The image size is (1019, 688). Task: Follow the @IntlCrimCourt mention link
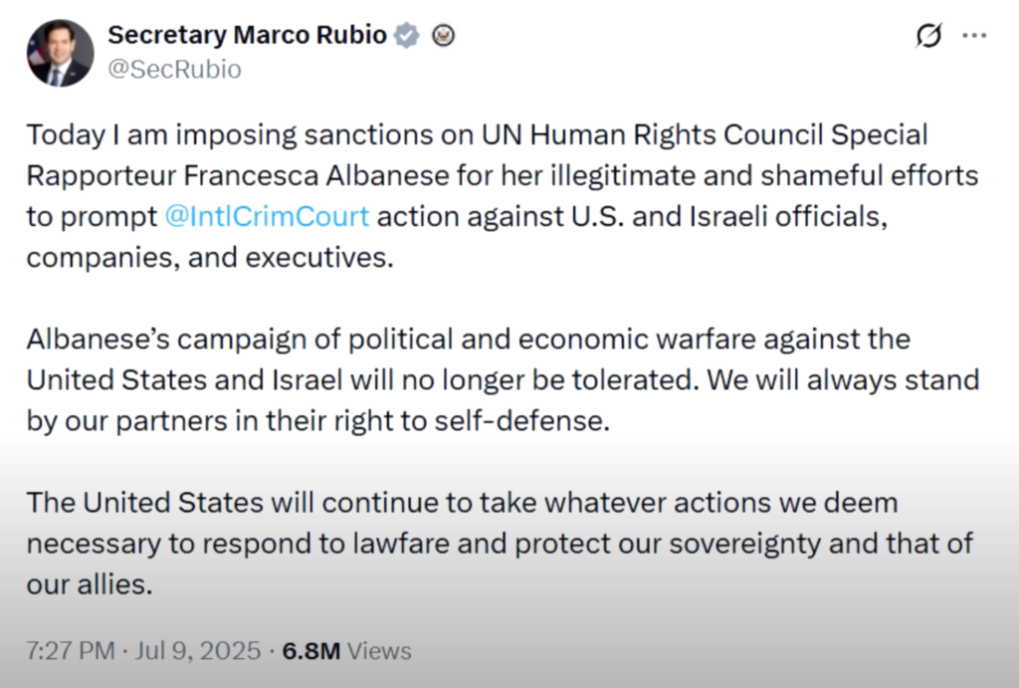[267, 216]
